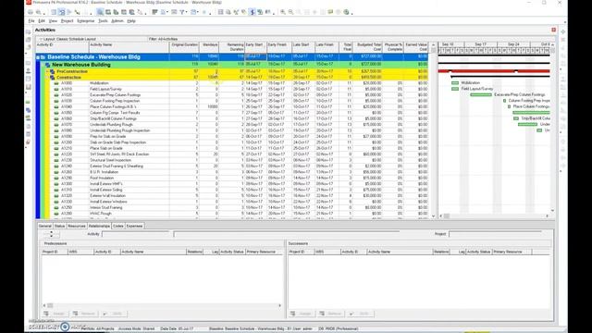Image resolution: width=592 pixels, height=333 pixels.
Task: Switch to the General details tab
Action: click(x=45, y=226)
